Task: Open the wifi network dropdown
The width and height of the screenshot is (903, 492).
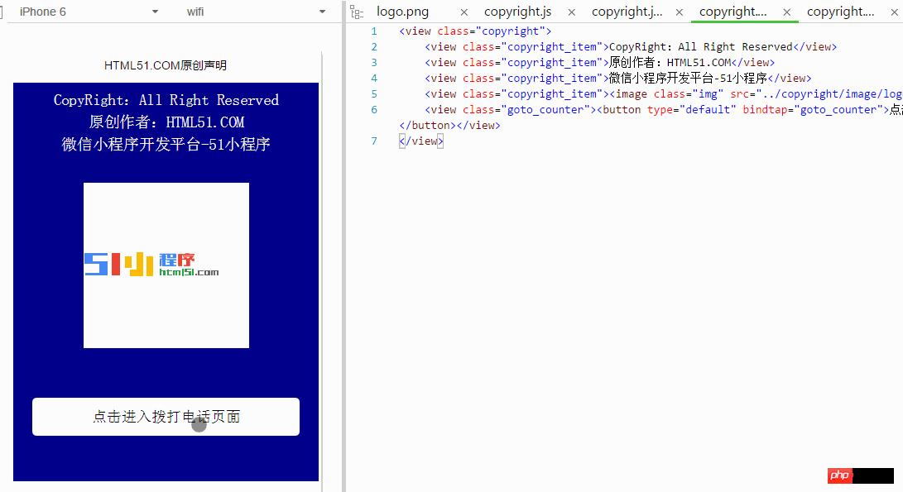Action: click(x=322, y=12)
